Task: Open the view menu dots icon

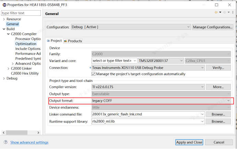Action: point(233,12)
